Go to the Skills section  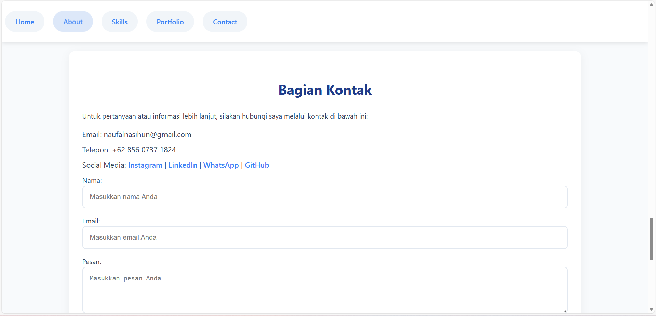119,21
